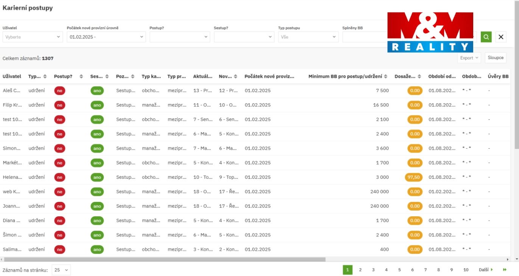Sort by the Dosaže... column arrows
This screenshot has height=276, width=519.
[x=419, y=76]
